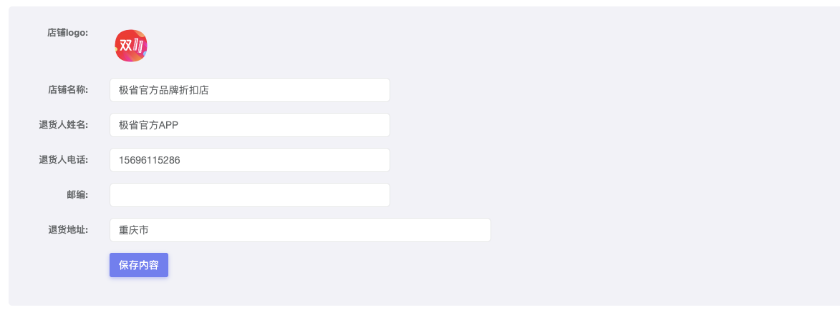Click the 店铺logo label

click(x=67, y=33)
